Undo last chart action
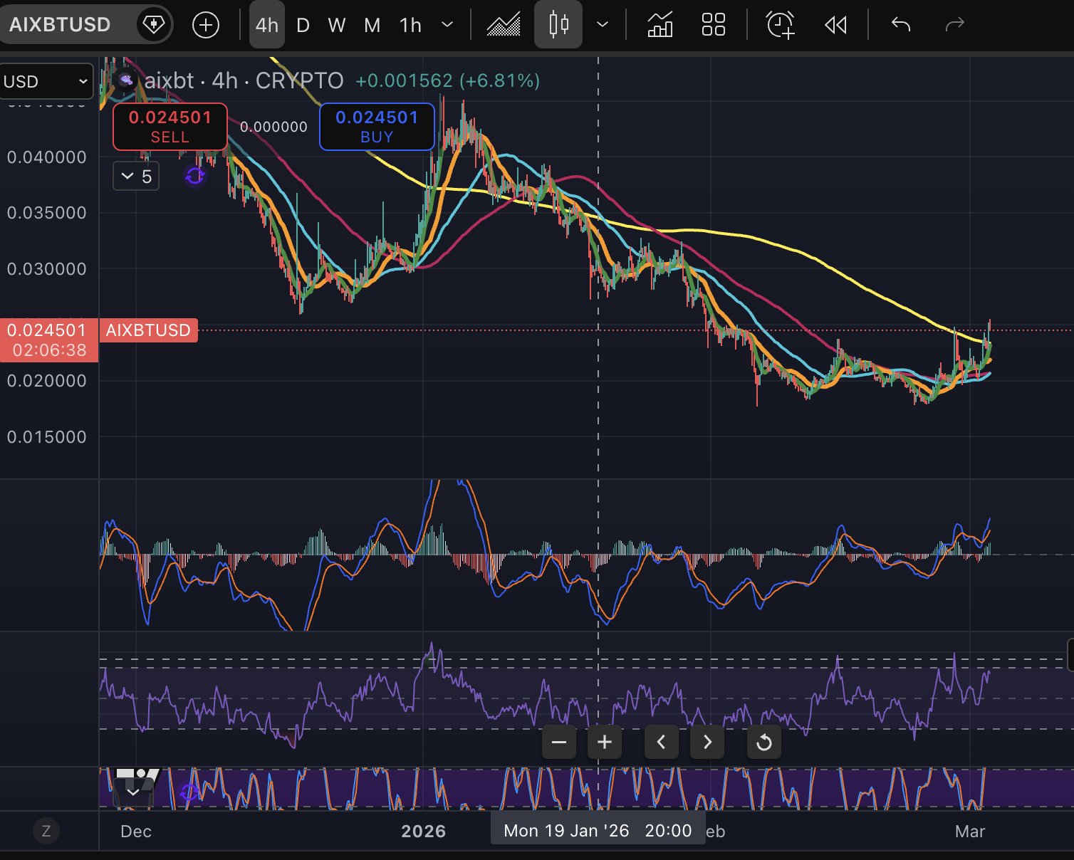 click(901, 26)
